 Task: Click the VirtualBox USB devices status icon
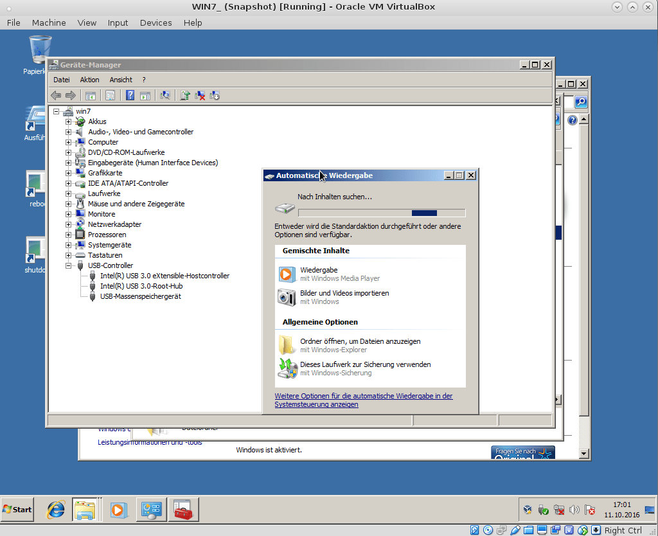515,530
